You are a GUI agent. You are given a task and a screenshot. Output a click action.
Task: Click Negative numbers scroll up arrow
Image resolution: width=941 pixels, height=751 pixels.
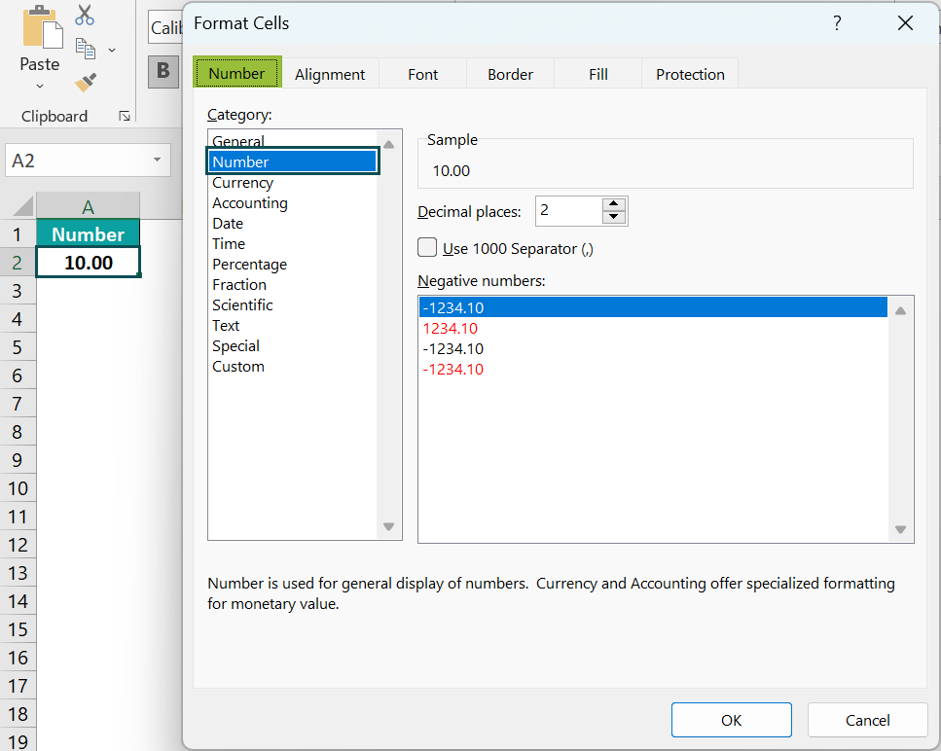tap(900, 310)
